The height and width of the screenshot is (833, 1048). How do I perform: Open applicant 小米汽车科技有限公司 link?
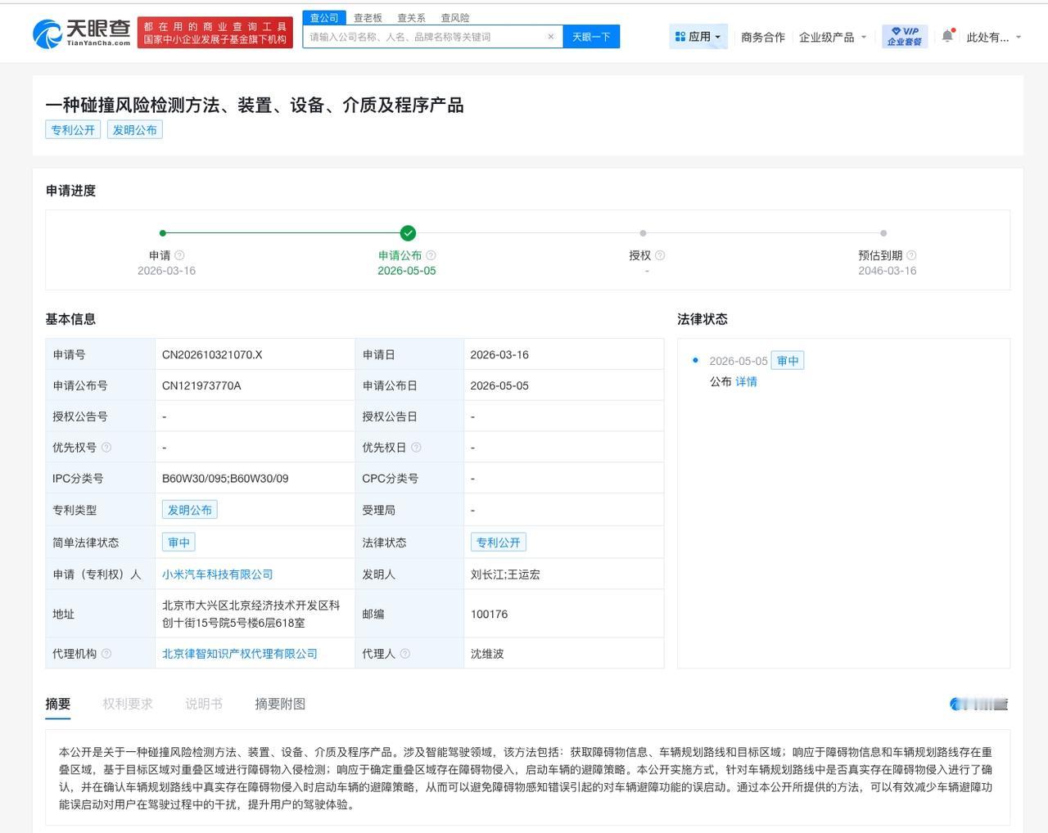(218, 574)
